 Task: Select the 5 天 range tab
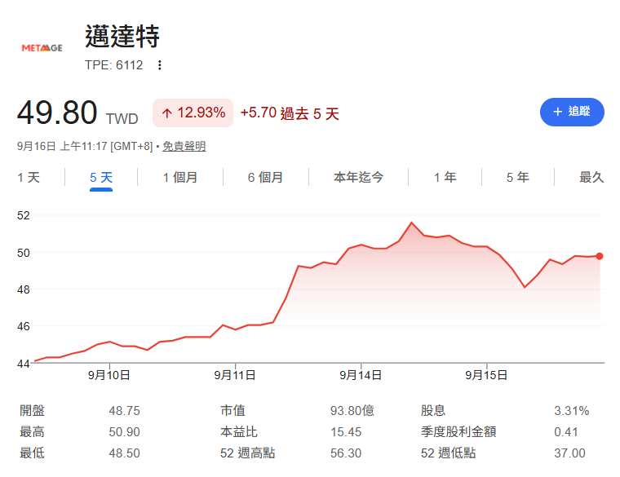click(101, 178)
